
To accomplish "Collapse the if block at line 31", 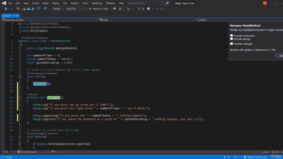I will click(x=19, y=144).
